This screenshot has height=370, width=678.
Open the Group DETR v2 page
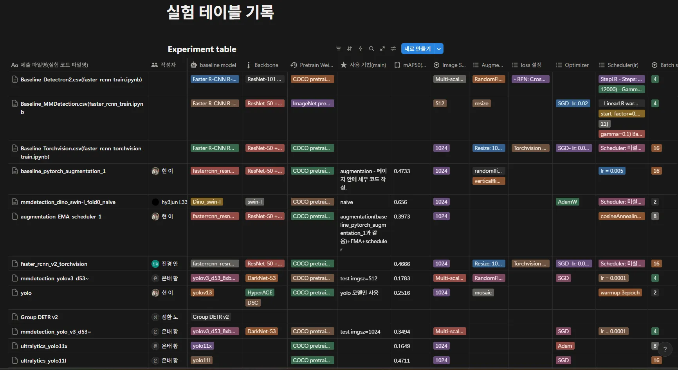coord(39,317)
